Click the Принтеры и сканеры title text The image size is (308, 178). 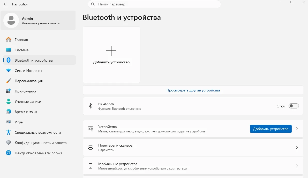(x=116, y=145)
